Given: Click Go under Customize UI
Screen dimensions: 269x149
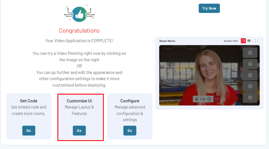Looking at the screenshot, I should point(79,130).
